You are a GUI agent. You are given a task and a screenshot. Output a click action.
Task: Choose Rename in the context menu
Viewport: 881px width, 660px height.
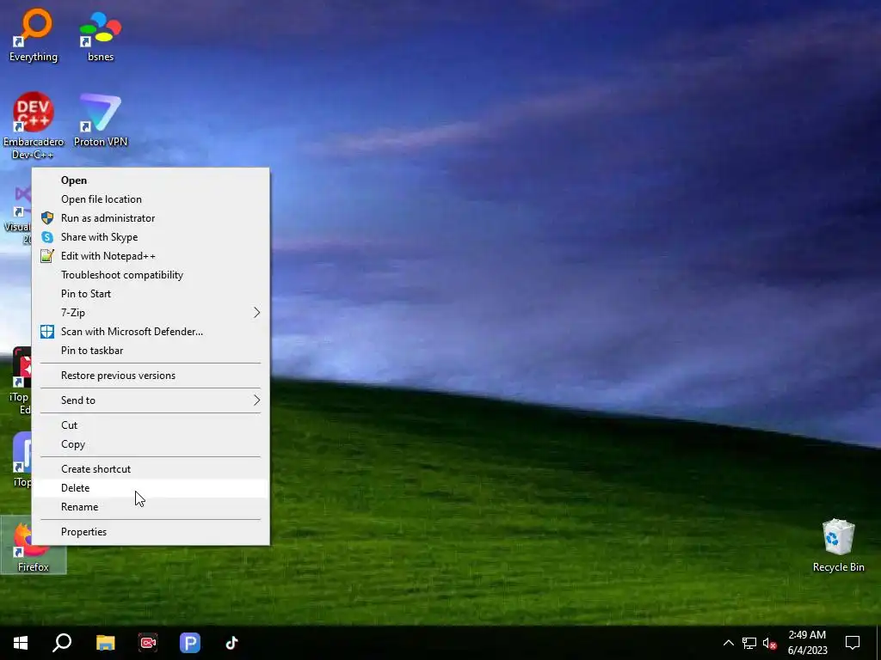(151, 507)
